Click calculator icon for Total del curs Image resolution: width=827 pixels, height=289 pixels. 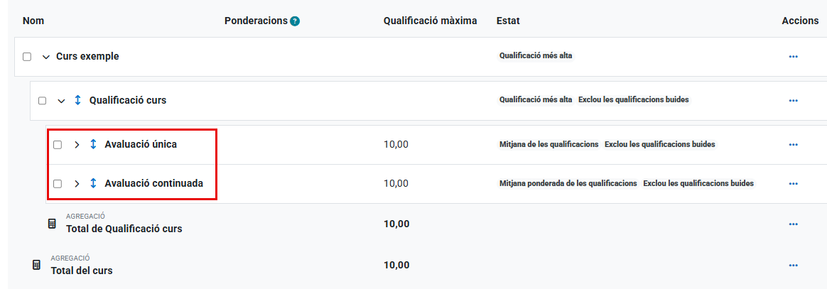(x=37, y=265)
